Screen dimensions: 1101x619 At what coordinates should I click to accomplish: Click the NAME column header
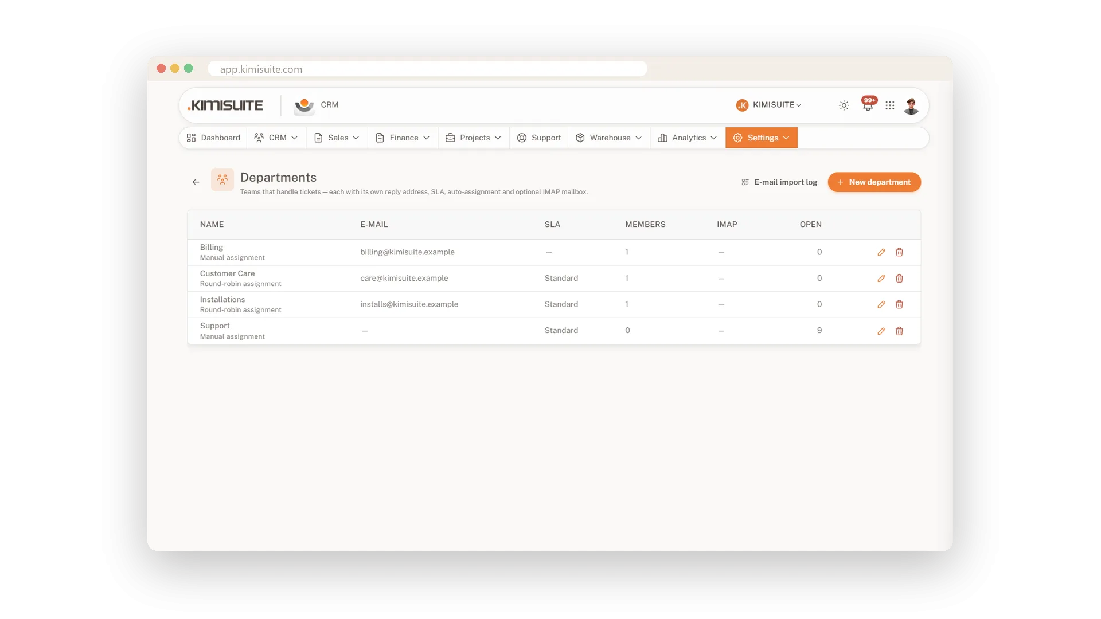pos(212,225)
